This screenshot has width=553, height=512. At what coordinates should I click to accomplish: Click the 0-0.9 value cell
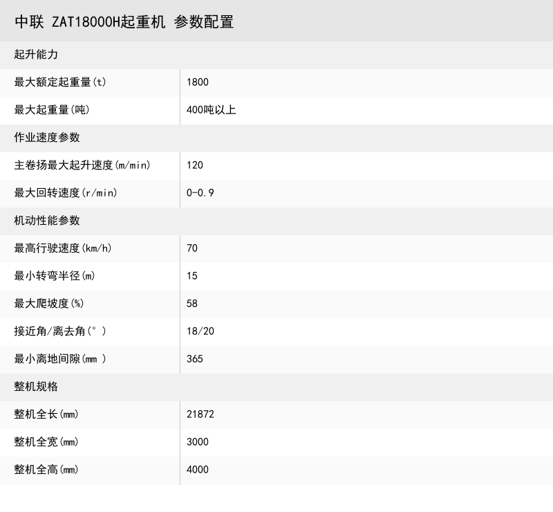199,193
